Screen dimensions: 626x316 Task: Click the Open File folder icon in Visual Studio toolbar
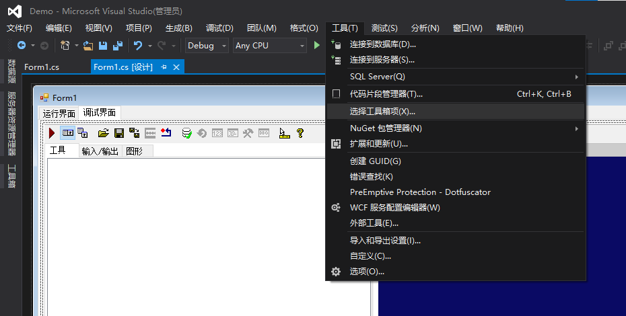[88, 46]
